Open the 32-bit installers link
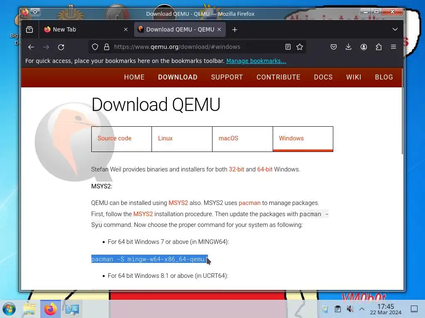Image resolution: width=425 pixels, height=318 pixels. (236, 169)
